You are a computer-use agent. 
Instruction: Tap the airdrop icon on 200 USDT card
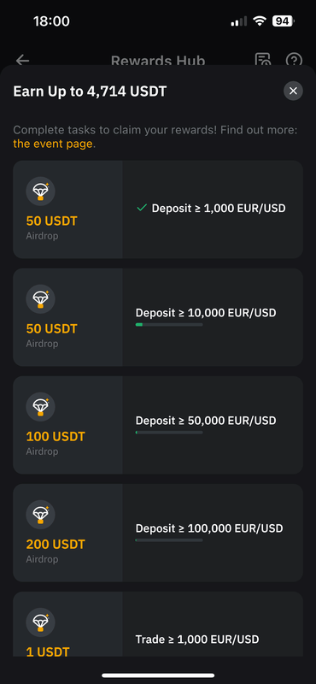40,515
